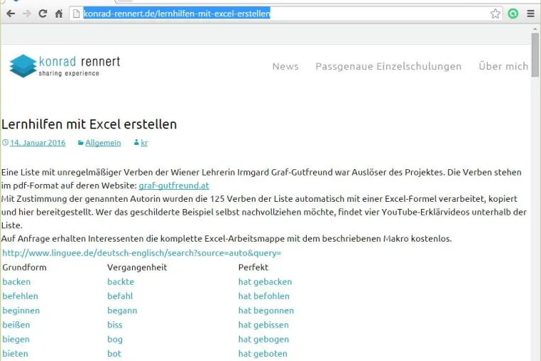The height and width of the screenshot is (361, 541).
Task: Click the past tense link befahl
Action: pyautogui.click(x=120, y=296)
